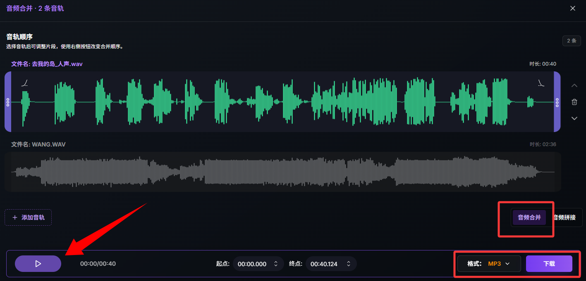586x281 pixels.
Task: Move the first track down
Action: [574, 118]
